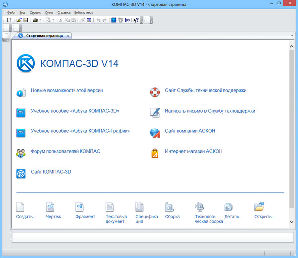Open Новые возможности этой версии link
298x258 pixels.
67,90
